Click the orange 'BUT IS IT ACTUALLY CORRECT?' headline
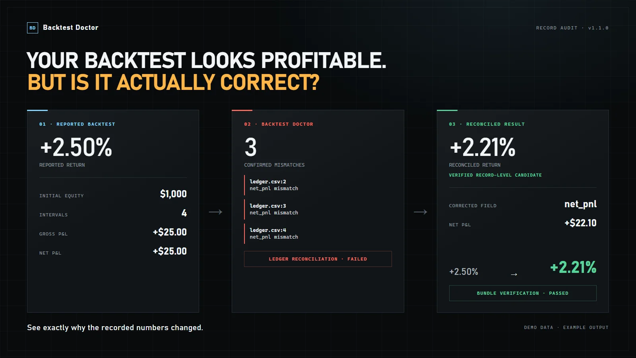Viewport: 636px width, 358px height. 173,82
